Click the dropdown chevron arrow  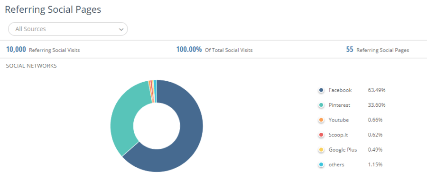point(121,30)
